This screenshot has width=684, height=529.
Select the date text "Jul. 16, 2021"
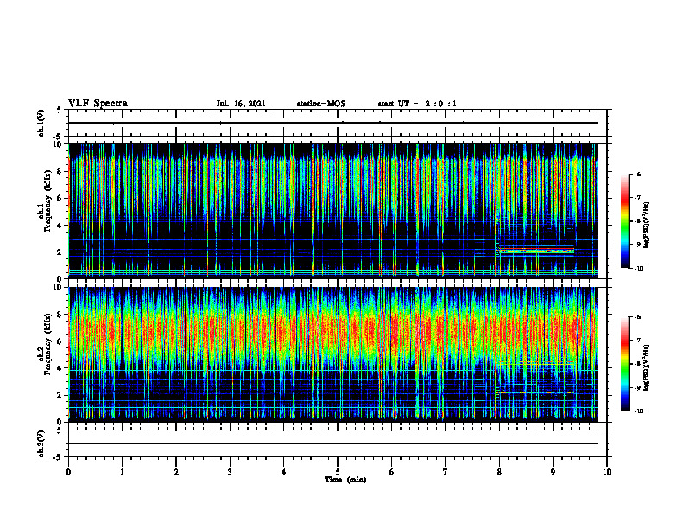point(241,104)
